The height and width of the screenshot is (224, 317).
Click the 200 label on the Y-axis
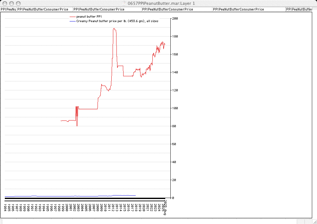coord(175,19)
